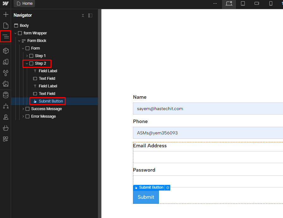Screen dimensions: 283x218
Task: Toggle the Navigator panel icon
Action: [6, 36]
